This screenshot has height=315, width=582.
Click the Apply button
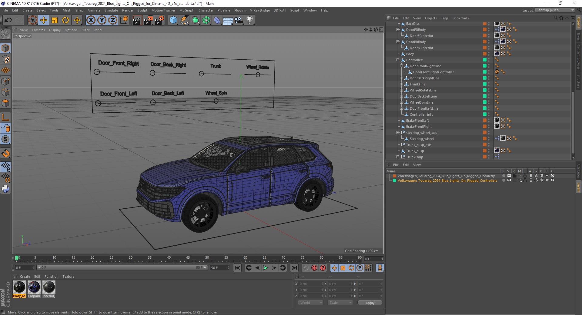pos(370,303)
